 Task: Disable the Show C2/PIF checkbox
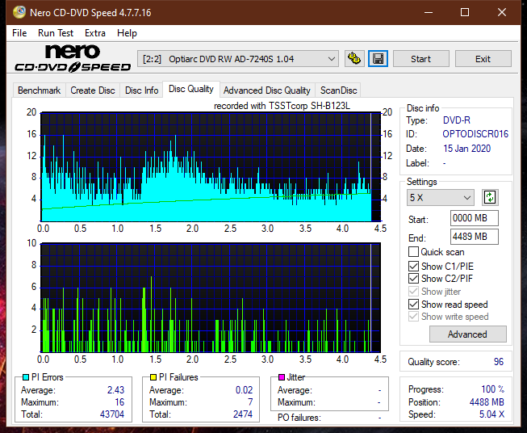coord(414,279)
